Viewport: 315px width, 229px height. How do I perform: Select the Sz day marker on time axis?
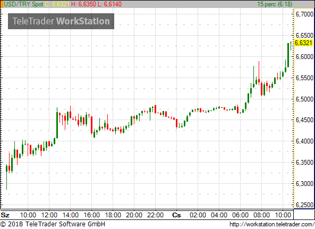point(5,215)
